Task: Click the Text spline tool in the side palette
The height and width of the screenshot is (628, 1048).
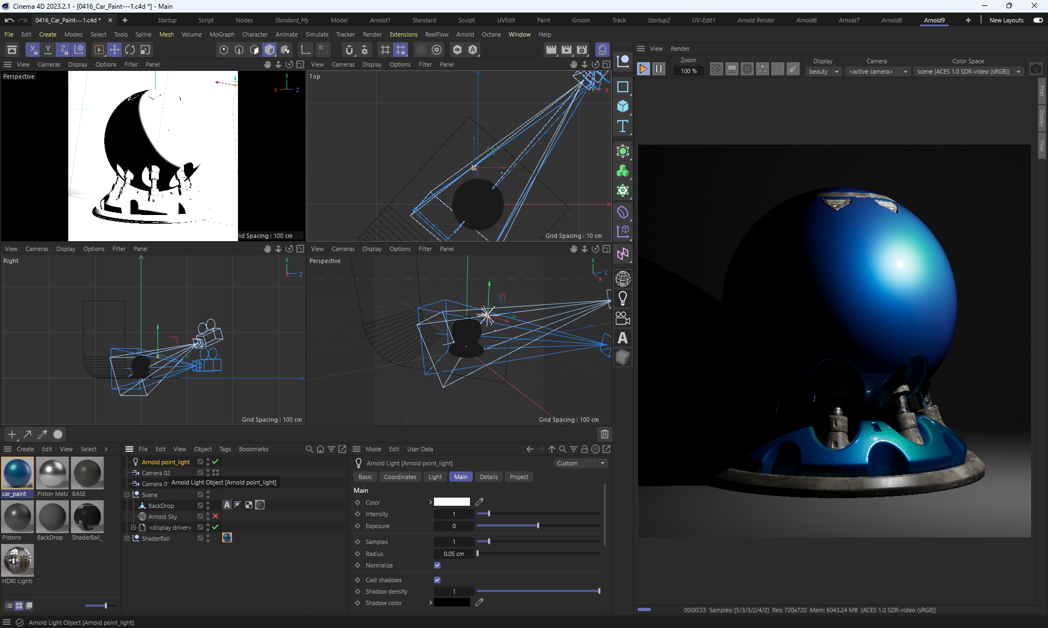Action: (x=622, y=126)
